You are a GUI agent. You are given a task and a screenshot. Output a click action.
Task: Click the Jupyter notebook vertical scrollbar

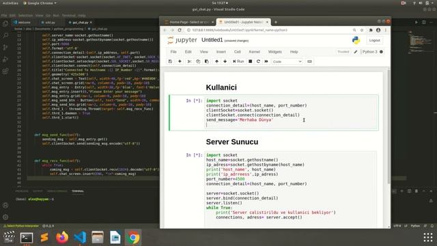[389, 127]
